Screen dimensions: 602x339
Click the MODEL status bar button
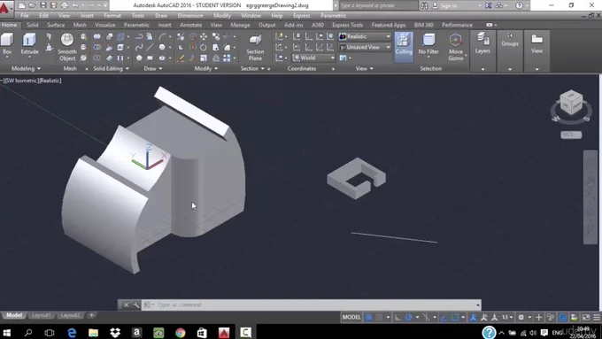(351, 317)
